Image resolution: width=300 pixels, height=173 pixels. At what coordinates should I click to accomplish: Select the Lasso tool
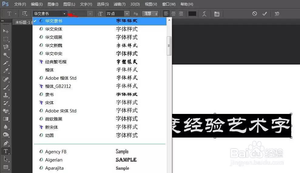click(x=6, y=47)
